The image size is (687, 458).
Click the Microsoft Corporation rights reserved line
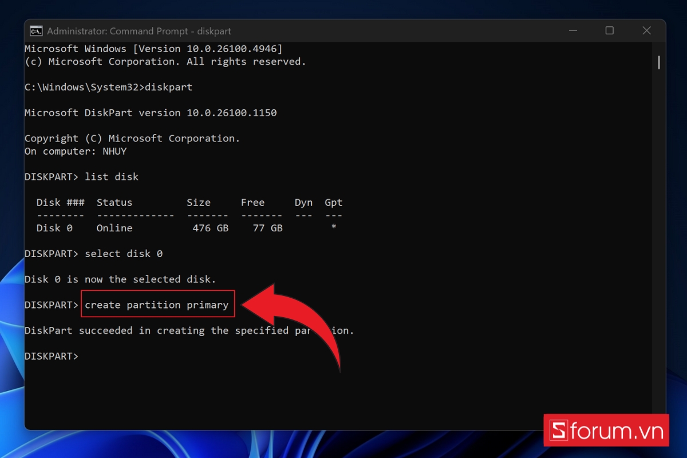point(165,61)
